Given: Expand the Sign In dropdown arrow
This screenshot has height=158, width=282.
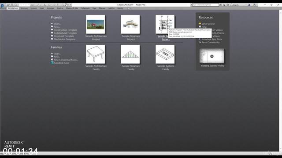Looking at the screenshot, I should pos(246,5).
